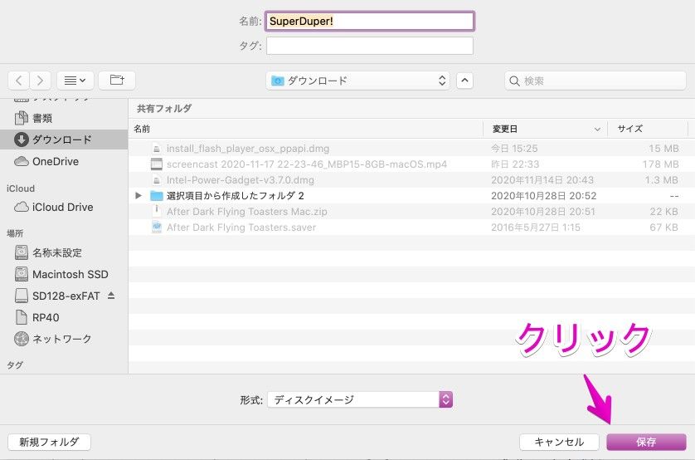Click the キャンセル button
The image size is (695, 460).
(559, 442)
